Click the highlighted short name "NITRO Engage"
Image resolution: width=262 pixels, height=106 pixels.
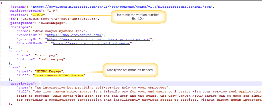coord(49,72)
